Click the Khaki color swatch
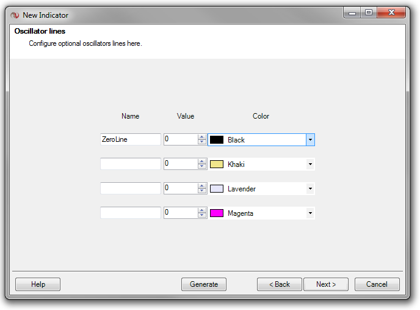The height and width of the screenshot is (310, 420). pos(217,164)
